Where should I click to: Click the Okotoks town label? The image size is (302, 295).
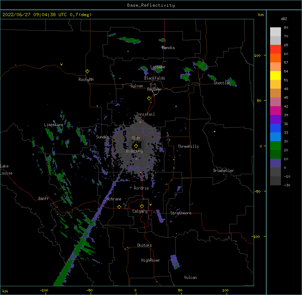[144, 245]
